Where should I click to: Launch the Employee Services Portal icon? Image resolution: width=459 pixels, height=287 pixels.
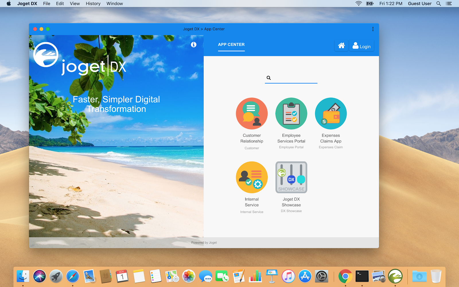pos(291,114)
